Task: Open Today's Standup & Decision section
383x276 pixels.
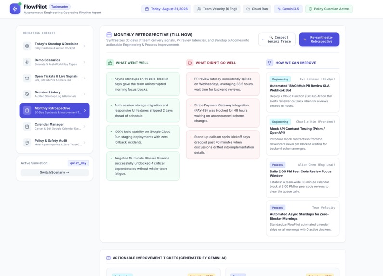Action: pos(54,46)
